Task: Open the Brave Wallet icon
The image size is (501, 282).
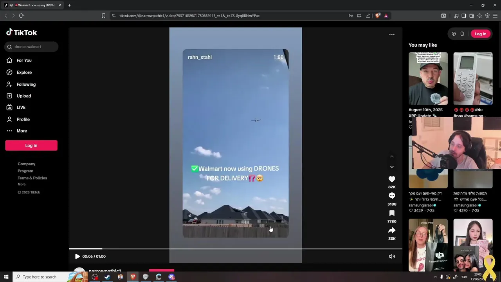Action: pos(472,16)
